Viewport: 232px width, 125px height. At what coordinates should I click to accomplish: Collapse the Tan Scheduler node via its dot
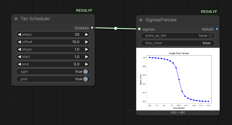tap(16, 19)
